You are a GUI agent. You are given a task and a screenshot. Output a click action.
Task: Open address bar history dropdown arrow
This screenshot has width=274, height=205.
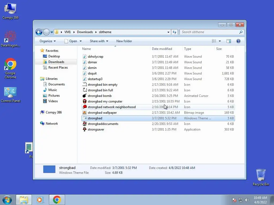click(x=168, y=32)
